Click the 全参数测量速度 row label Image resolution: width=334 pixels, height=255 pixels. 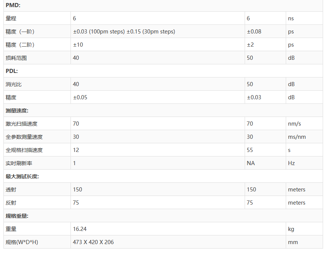coord(24,137)
